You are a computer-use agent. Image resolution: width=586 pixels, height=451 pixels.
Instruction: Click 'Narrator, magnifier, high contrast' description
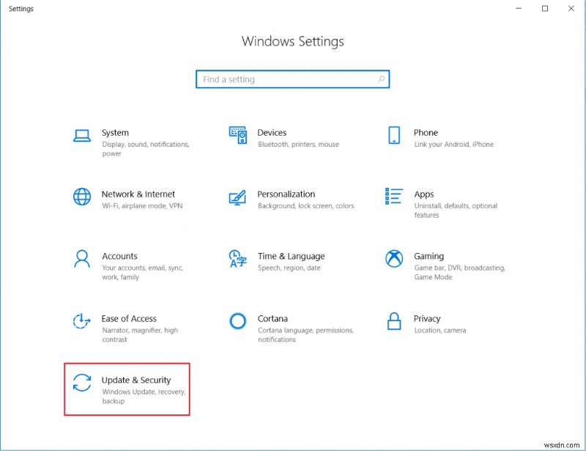[x=140, y=335]
